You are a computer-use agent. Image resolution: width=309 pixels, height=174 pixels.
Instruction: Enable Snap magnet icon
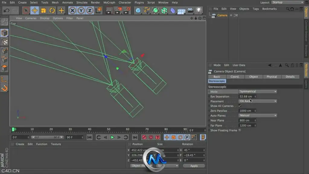(4, 88)
